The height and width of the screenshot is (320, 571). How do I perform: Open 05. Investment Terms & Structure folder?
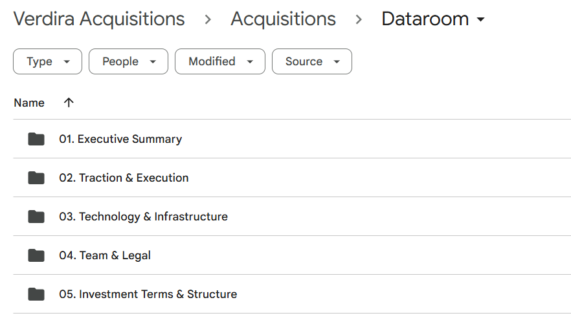[148, 294]
